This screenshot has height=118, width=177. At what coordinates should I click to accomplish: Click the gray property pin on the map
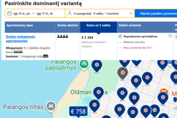pyautogui.click(x=123, y=73)
